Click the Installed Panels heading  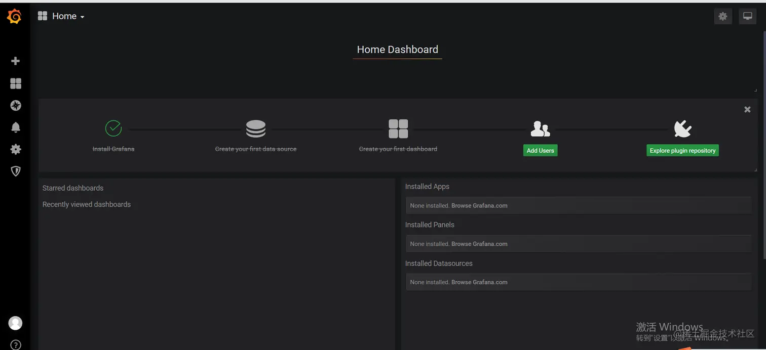click(x=430, y=225)
